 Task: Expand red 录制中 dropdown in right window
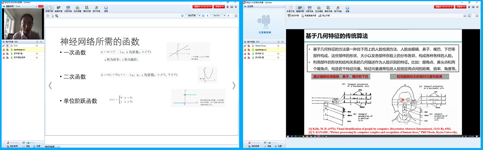click(461, 7)
